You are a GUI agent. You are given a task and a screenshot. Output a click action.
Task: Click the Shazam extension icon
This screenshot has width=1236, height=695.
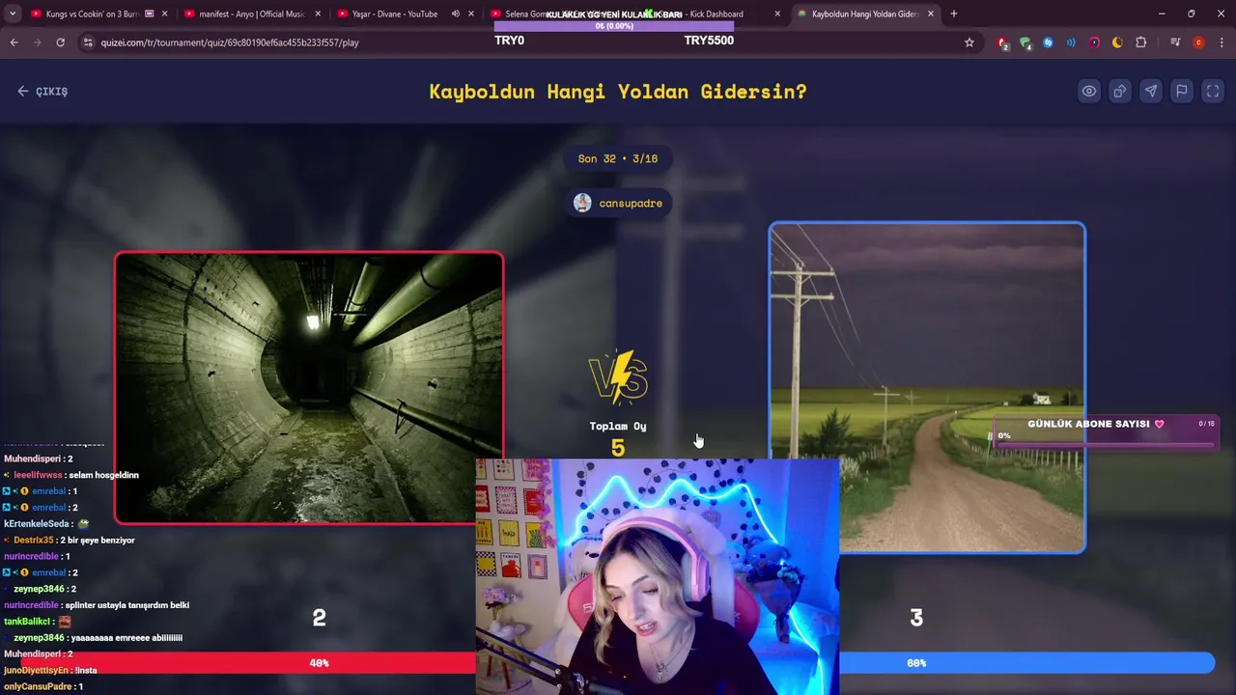click(1048, 42)
